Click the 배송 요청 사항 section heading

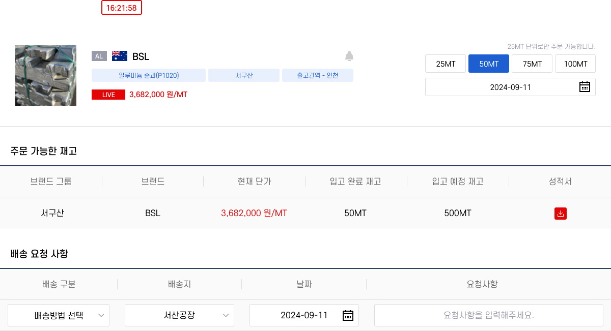click(x=39, y=253)
